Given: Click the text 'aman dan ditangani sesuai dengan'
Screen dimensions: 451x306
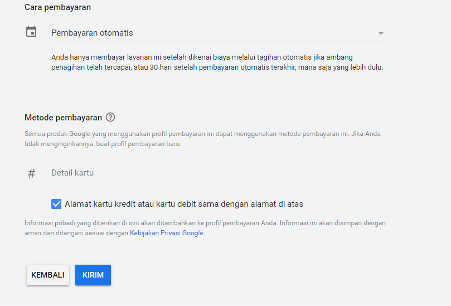Looking at the screenshot, I should click(76, 233).
